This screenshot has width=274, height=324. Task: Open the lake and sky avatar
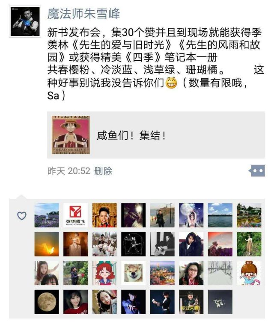pos(220,215)
